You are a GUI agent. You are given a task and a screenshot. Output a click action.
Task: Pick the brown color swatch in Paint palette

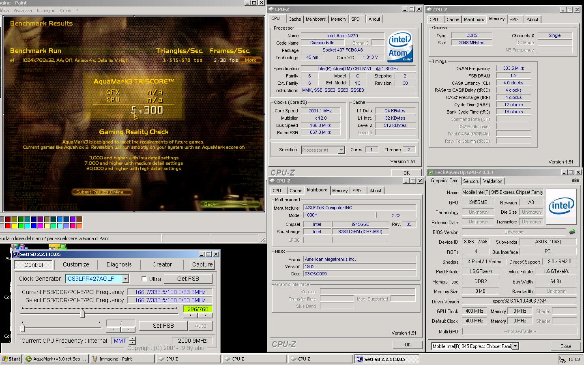pos(79,219)
